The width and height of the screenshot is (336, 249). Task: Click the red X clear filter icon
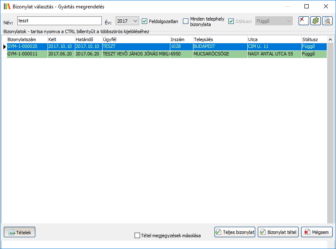pos(303,21)
